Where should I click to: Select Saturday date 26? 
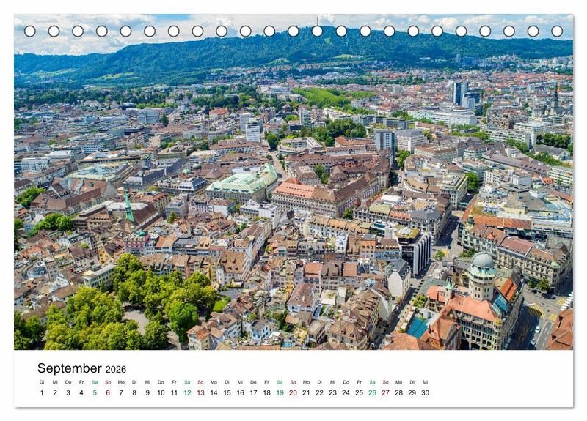point(372,393)
